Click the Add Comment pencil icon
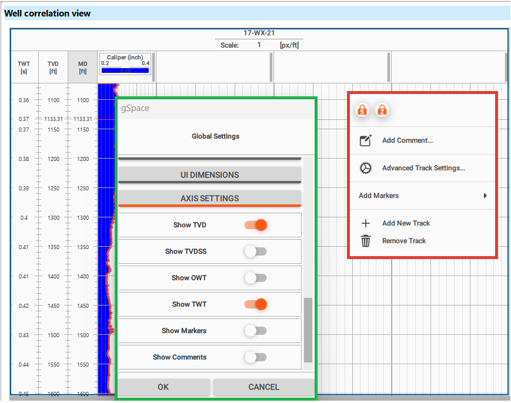 click(x=366, y=140)
